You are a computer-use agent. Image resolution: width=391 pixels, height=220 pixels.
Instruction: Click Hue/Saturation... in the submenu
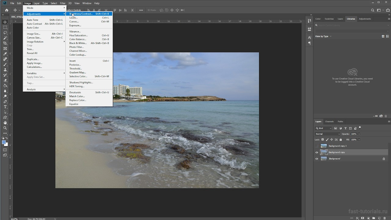click(x=79, y=35)
